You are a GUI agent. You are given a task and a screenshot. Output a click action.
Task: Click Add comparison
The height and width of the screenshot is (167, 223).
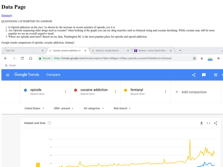coord(191,92)
